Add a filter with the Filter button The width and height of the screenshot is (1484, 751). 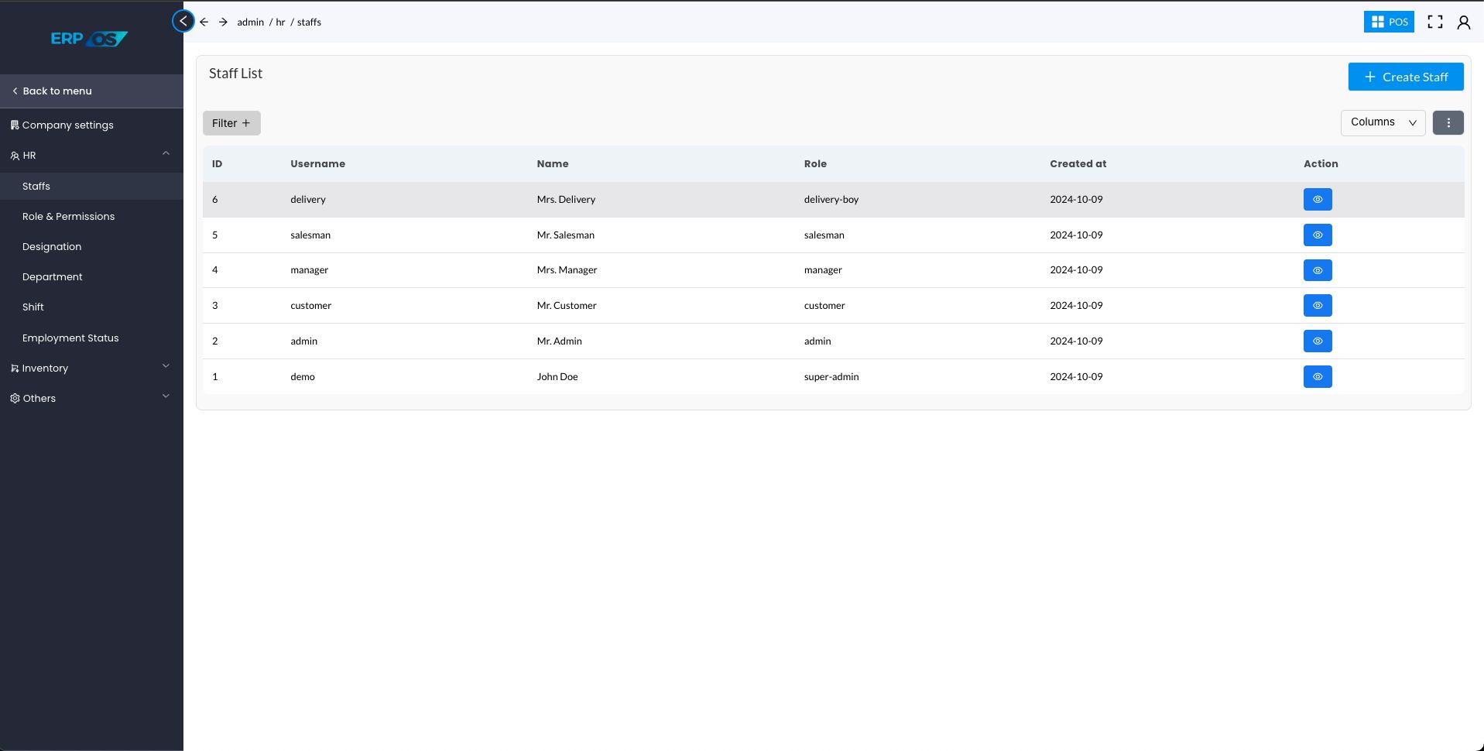231,123
